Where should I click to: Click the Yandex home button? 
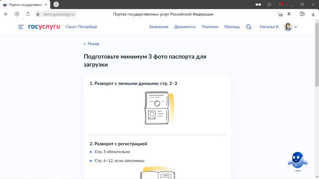pos(17,14)
